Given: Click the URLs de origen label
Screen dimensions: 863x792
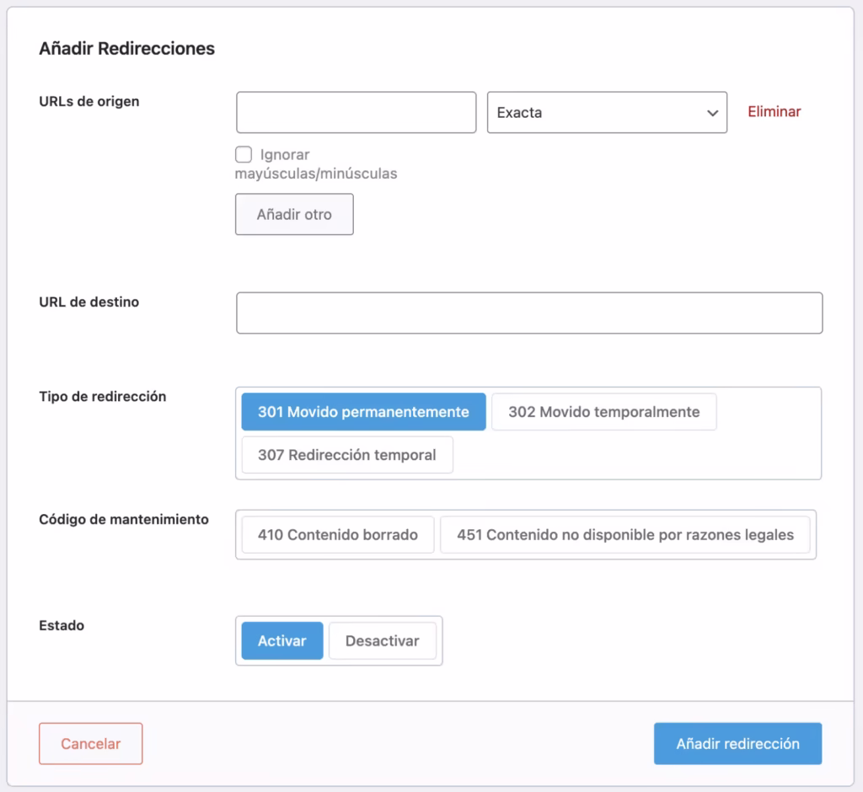Looking at the screenshot, I should click(89, 101).
